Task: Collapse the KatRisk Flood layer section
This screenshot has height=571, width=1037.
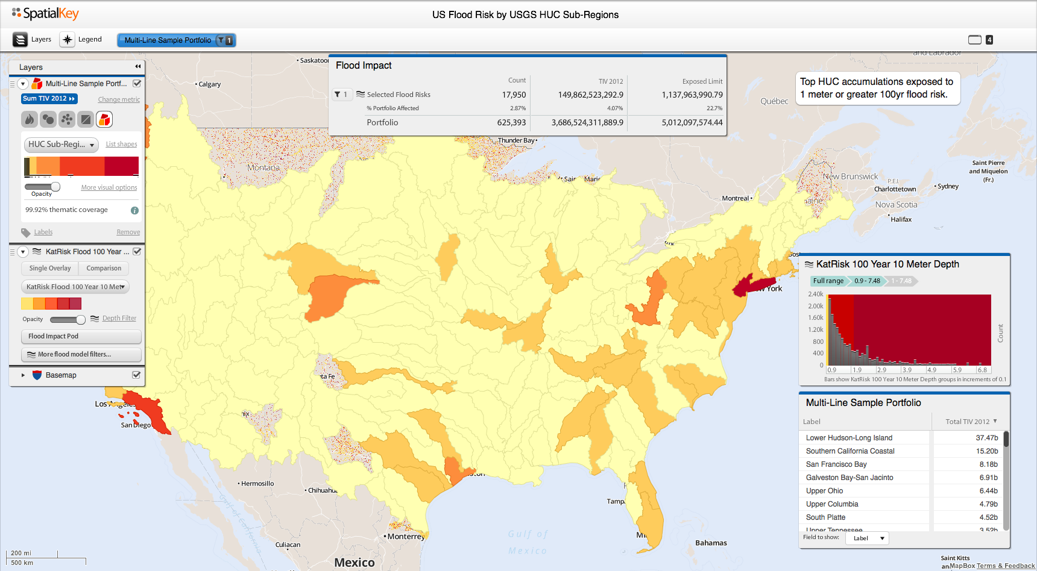Action: tap(23, 252)
